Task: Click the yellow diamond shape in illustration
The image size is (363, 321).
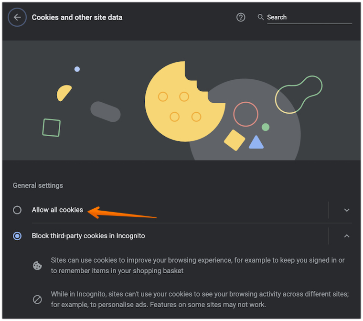Action: coord(235,140)
